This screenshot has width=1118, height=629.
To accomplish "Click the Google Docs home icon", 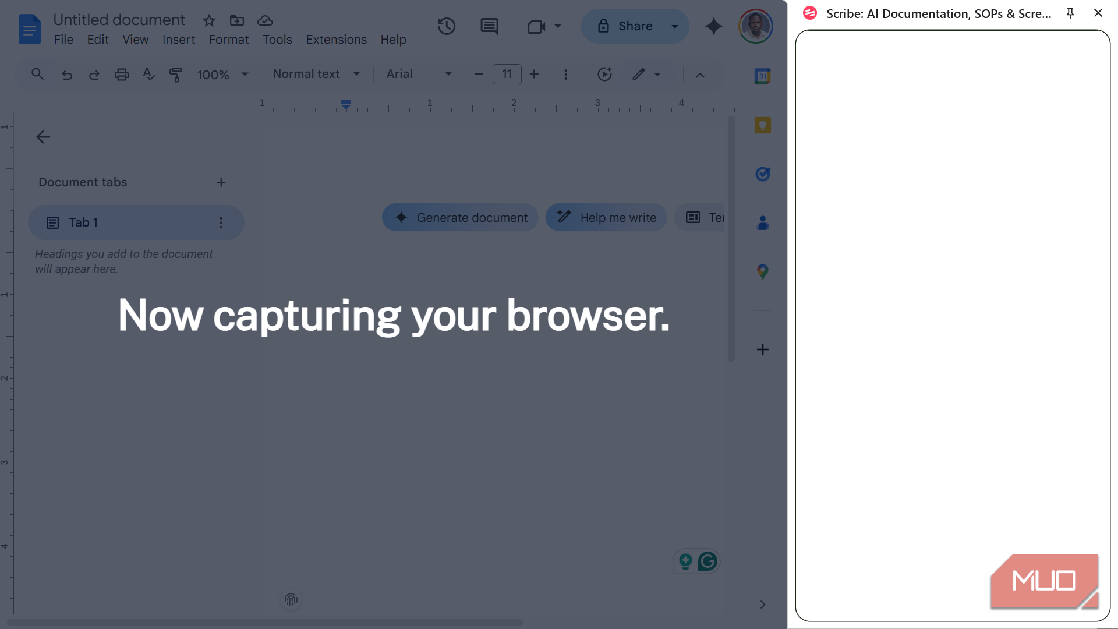I will tap(29, 29).
